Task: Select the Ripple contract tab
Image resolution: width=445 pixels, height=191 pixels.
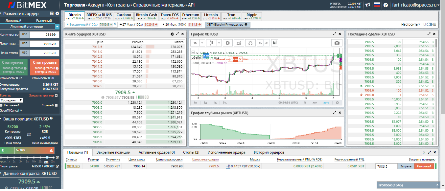Action: tap(252, 16)
